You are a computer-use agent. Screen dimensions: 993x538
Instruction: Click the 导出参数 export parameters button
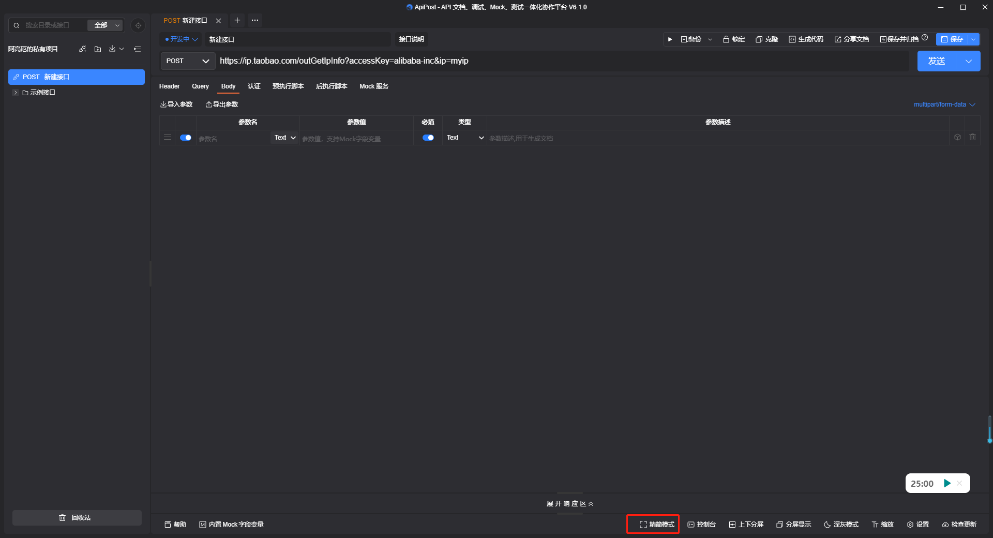point(222,104)
